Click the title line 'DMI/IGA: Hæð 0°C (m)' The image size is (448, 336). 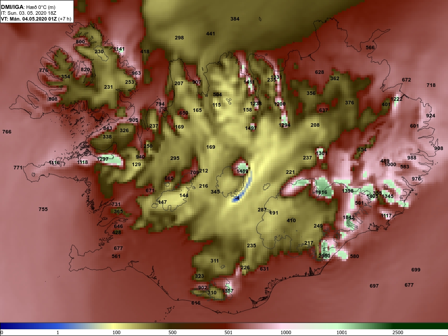(28, 7)
